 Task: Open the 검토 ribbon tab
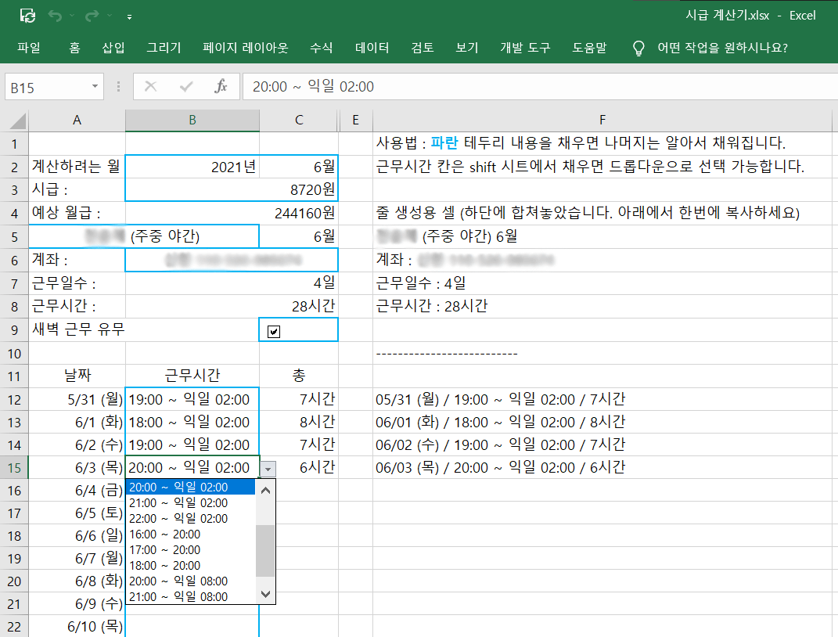(423, 48)
